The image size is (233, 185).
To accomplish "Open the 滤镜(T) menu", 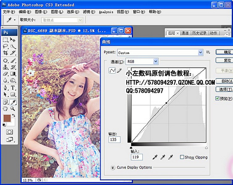I will tap(89, 12).
